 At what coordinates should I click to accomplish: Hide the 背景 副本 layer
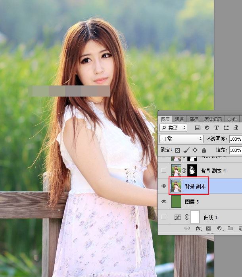click(164, 186)
